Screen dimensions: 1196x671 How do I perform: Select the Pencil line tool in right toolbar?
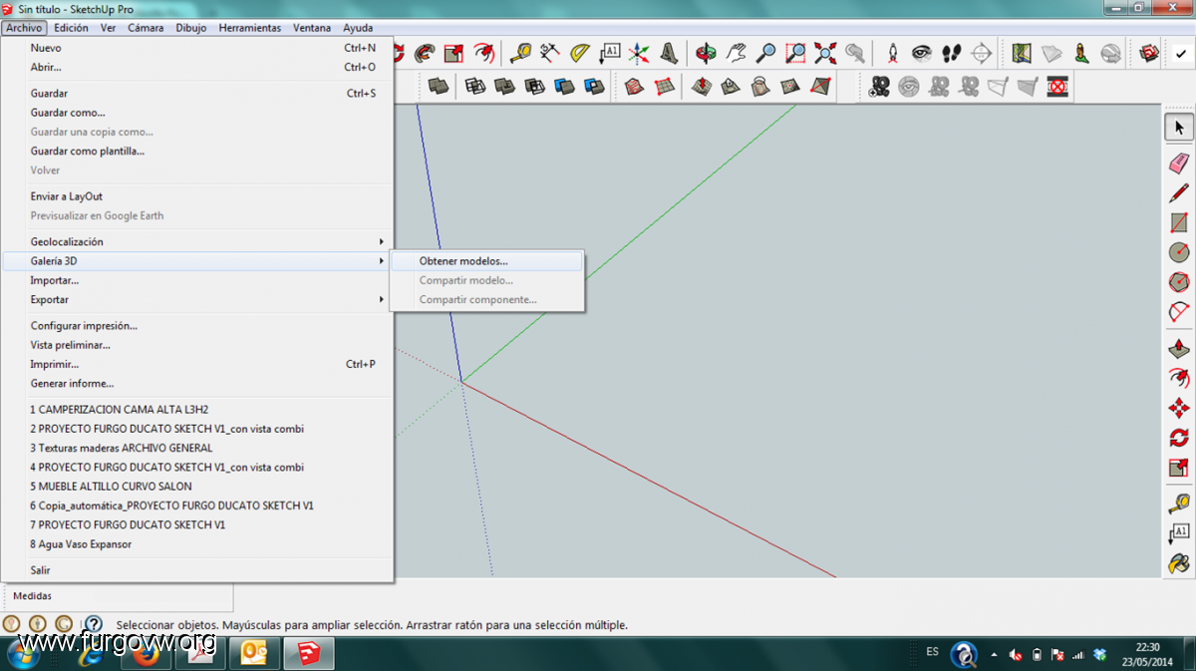(1179, 192)
